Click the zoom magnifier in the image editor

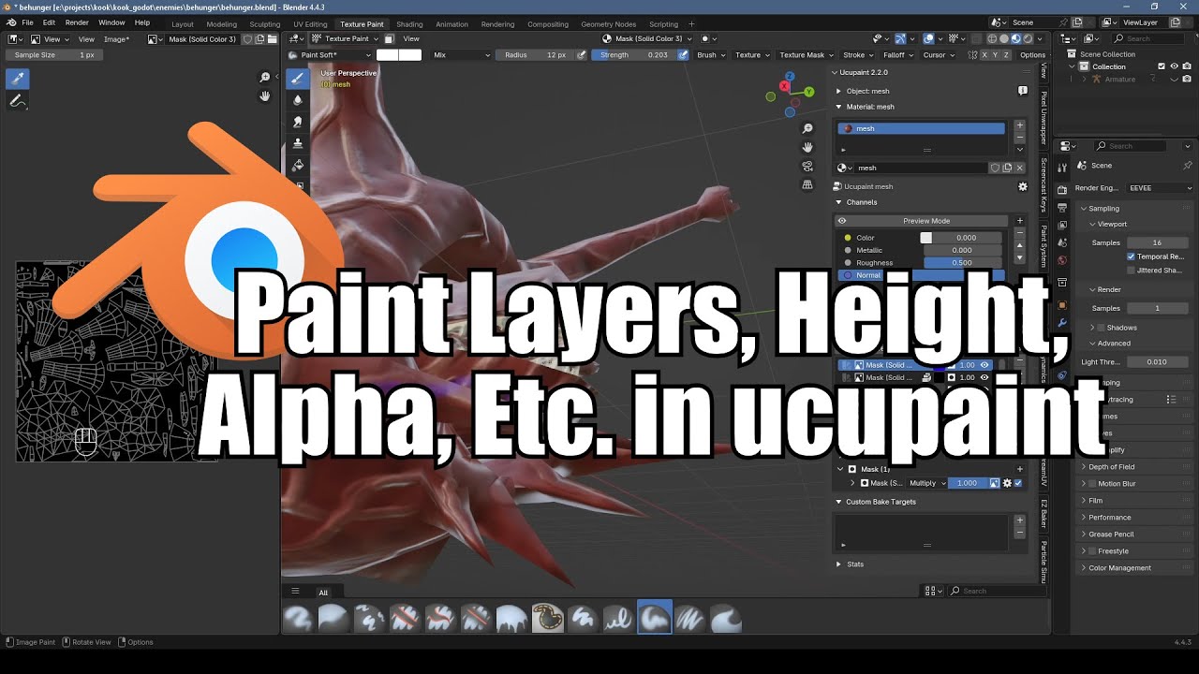[265, 78]
